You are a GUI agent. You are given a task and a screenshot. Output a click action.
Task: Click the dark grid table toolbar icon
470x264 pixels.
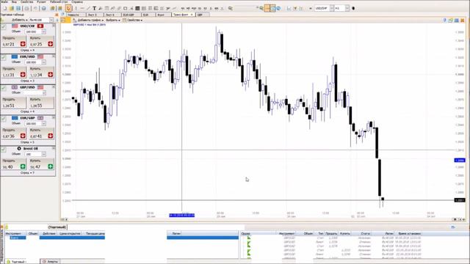(137, 8)
